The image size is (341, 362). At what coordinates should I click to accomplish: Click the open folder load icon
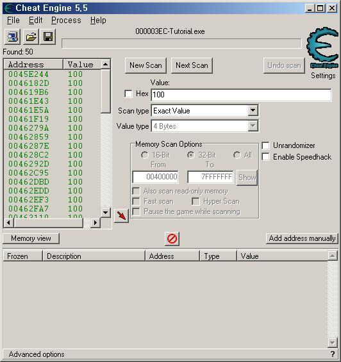[x=31, y=37]
